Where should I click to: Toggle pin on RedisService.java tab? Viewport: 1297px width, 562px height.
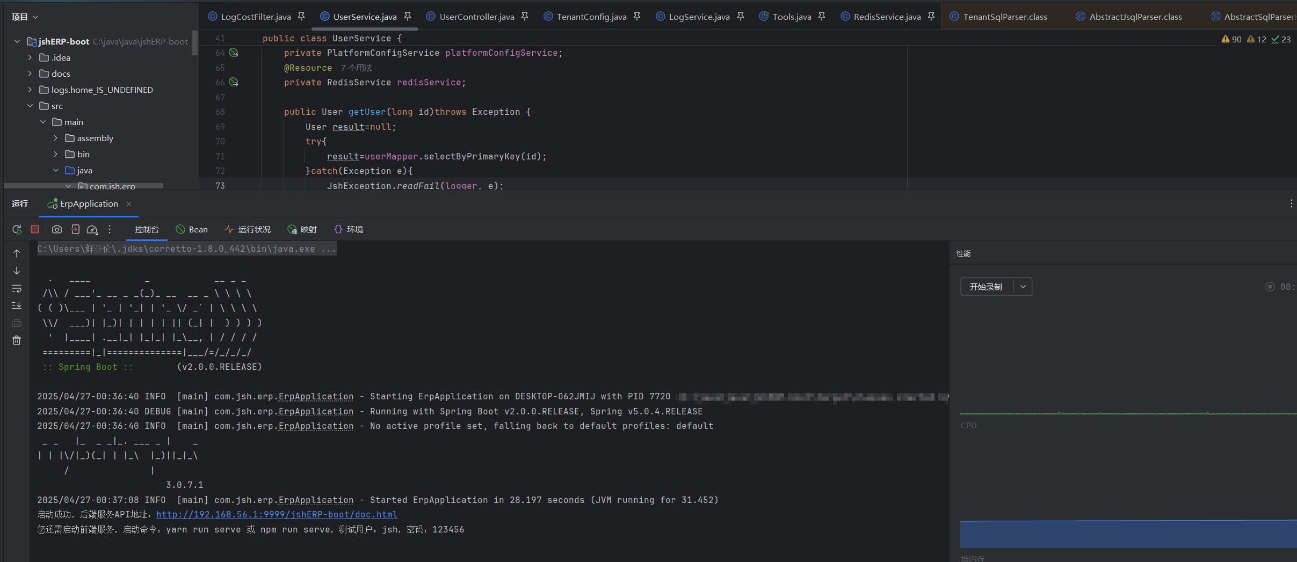click(931, 17)
